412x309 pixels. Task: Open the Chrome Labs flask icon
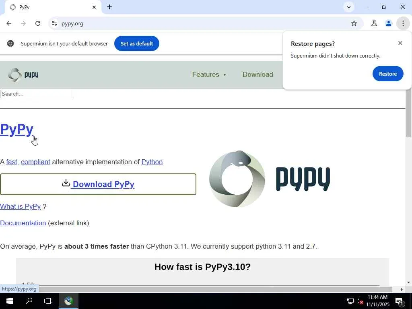(x=374, y=23)
